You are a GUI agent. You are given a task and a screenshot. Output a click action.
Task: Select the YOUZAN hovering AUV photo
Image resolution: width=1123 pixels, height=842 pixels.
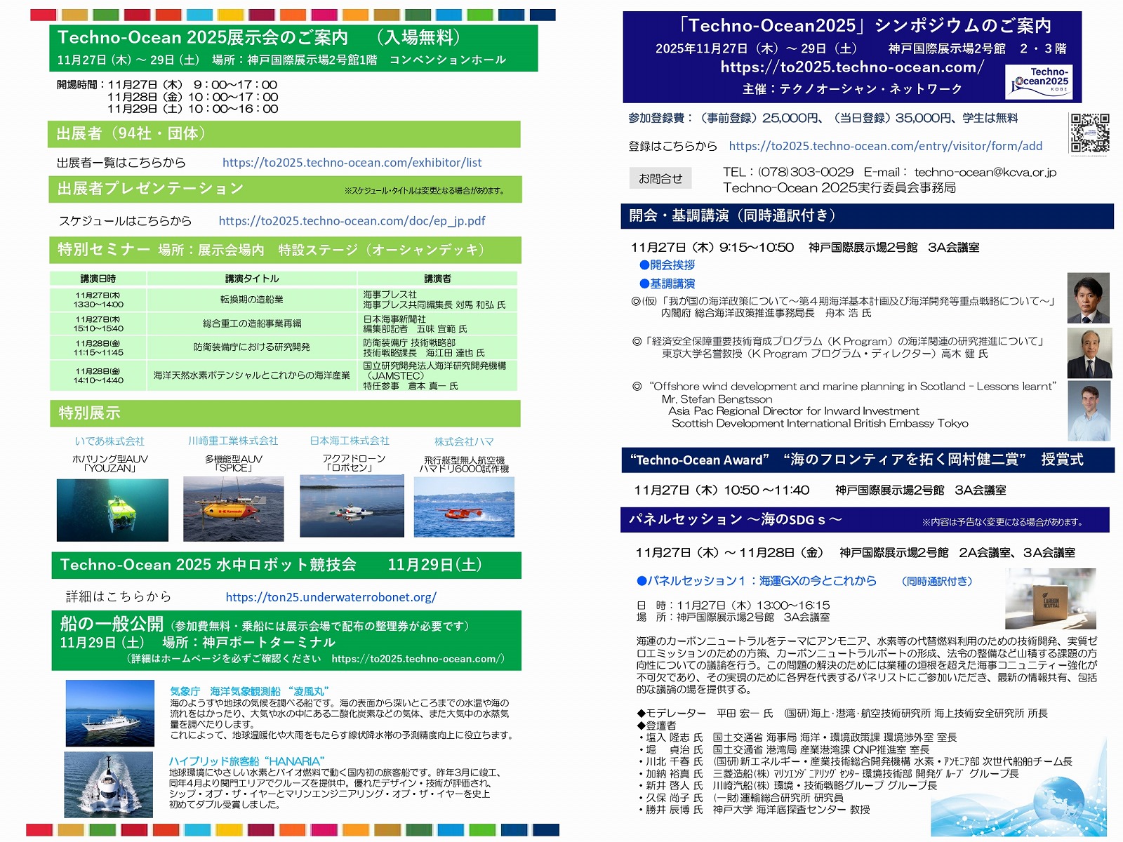[x=112, y=510]
